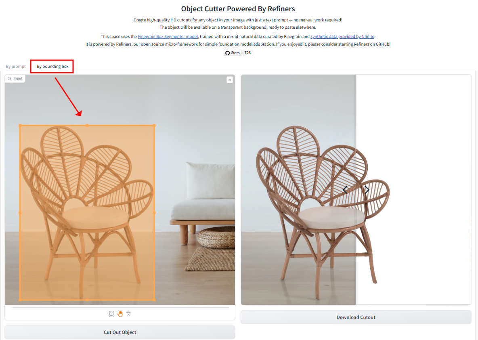This screenshot has width=478, height=340.
Task: Open synthetic data provided by Nfinite link
Action: [342, 36]
